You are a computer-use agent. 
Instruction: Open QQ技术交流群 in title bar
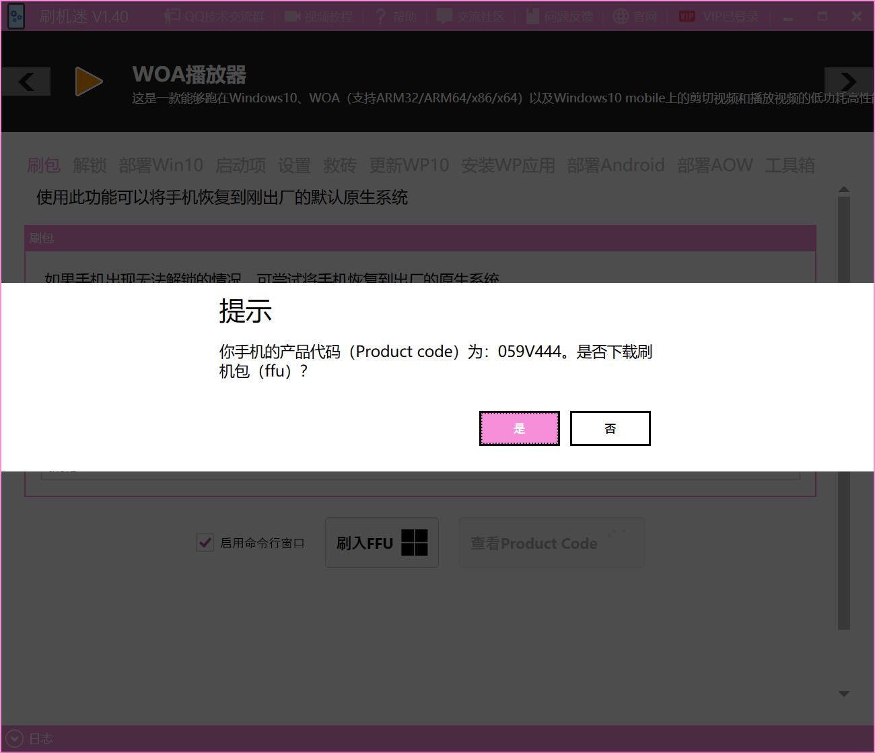[215, 16]
